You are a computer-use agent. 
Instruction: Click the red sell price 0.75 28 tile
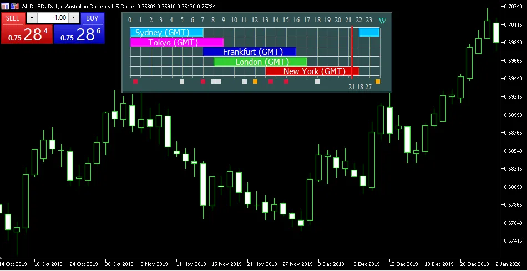tap(26, 35)
